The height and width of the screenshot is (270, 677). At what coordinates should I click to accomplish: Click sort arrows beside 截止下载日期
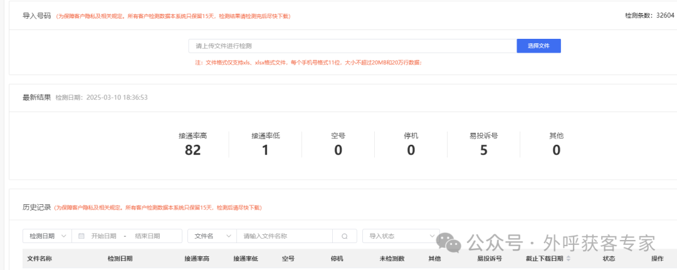pos(569,259)
